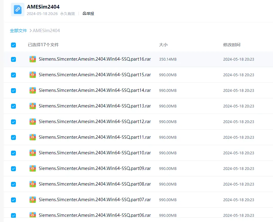Click the part15.rar archive icon
This screenshot has height=222, width=273.
click(33, 75)
